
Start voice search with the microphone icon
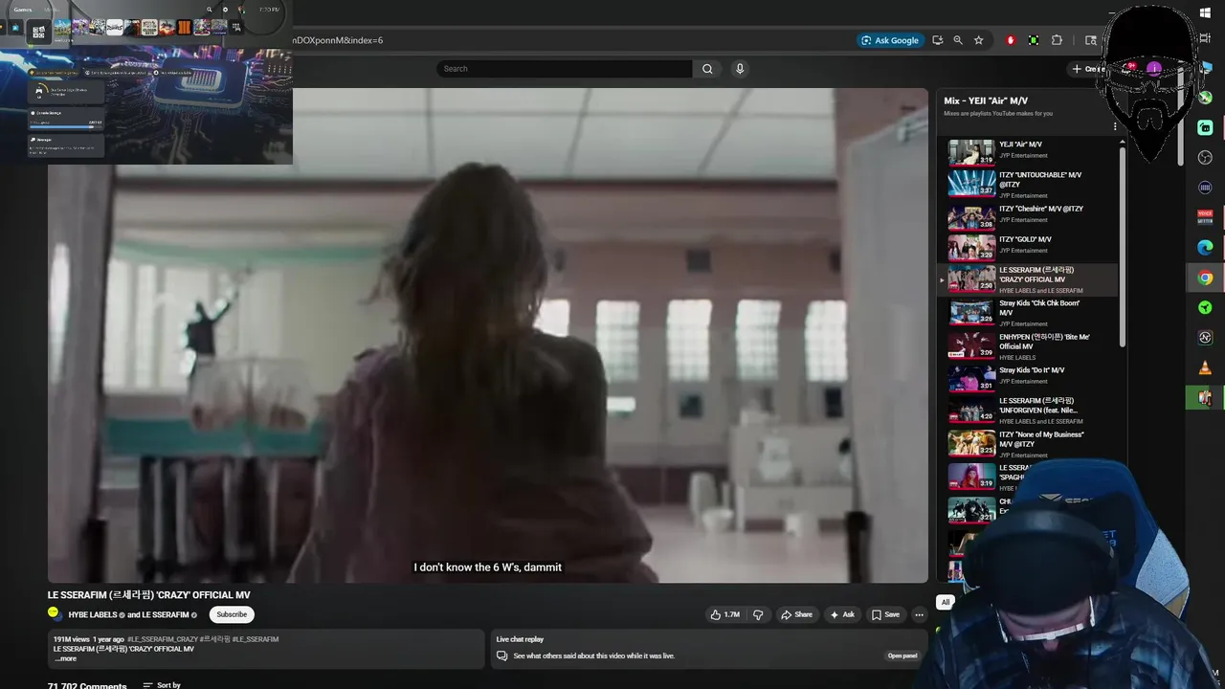740,69
